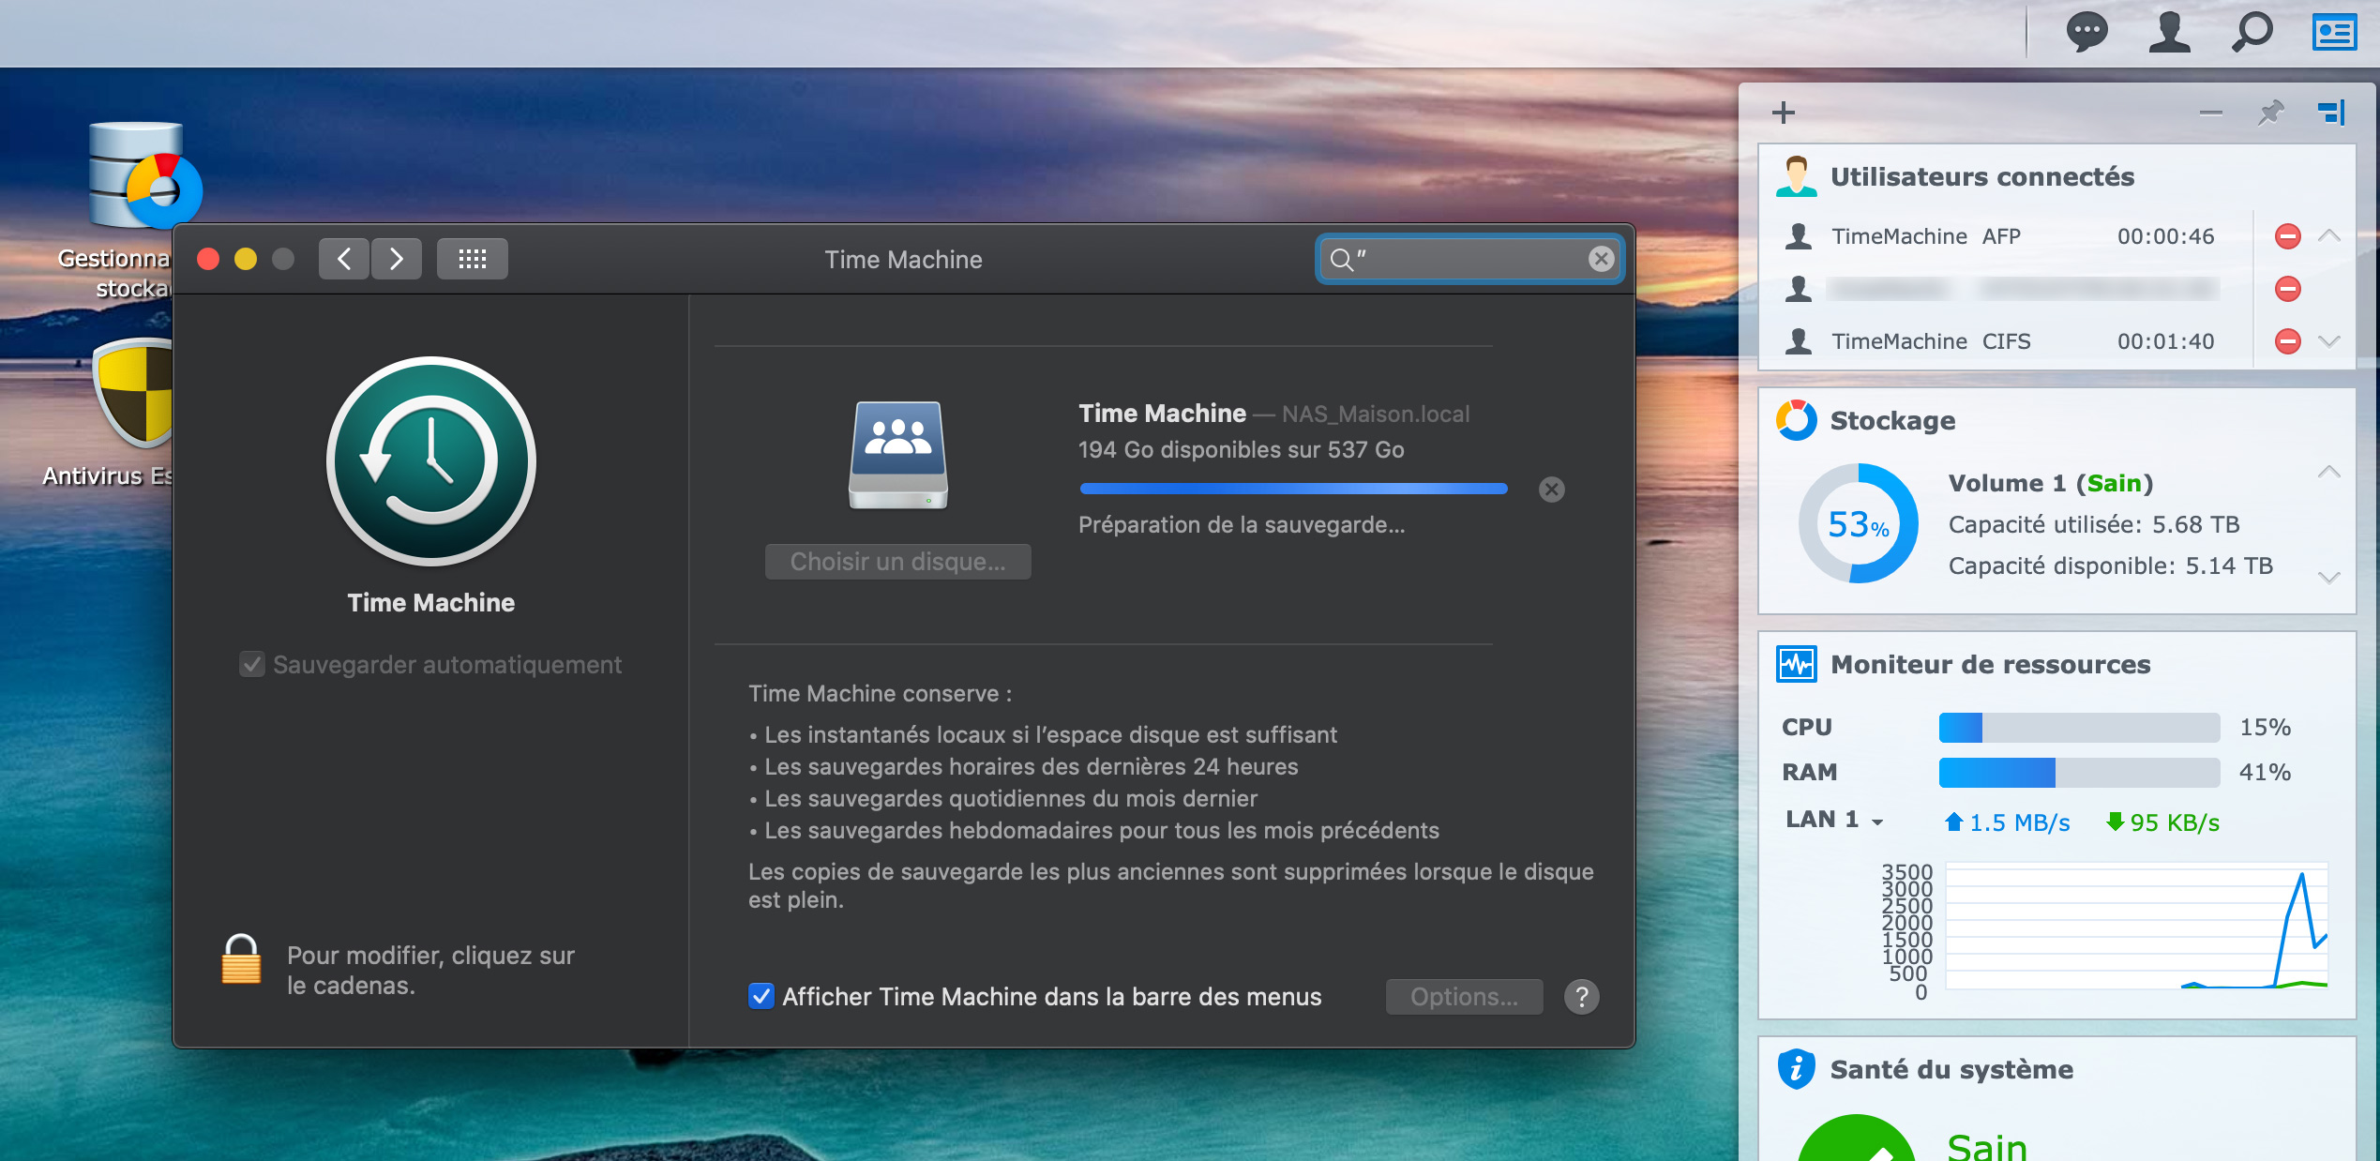Click the plus icon to add widget
The width and height of the screenshot is (2380, 1161).
[x=1783, y=113]
